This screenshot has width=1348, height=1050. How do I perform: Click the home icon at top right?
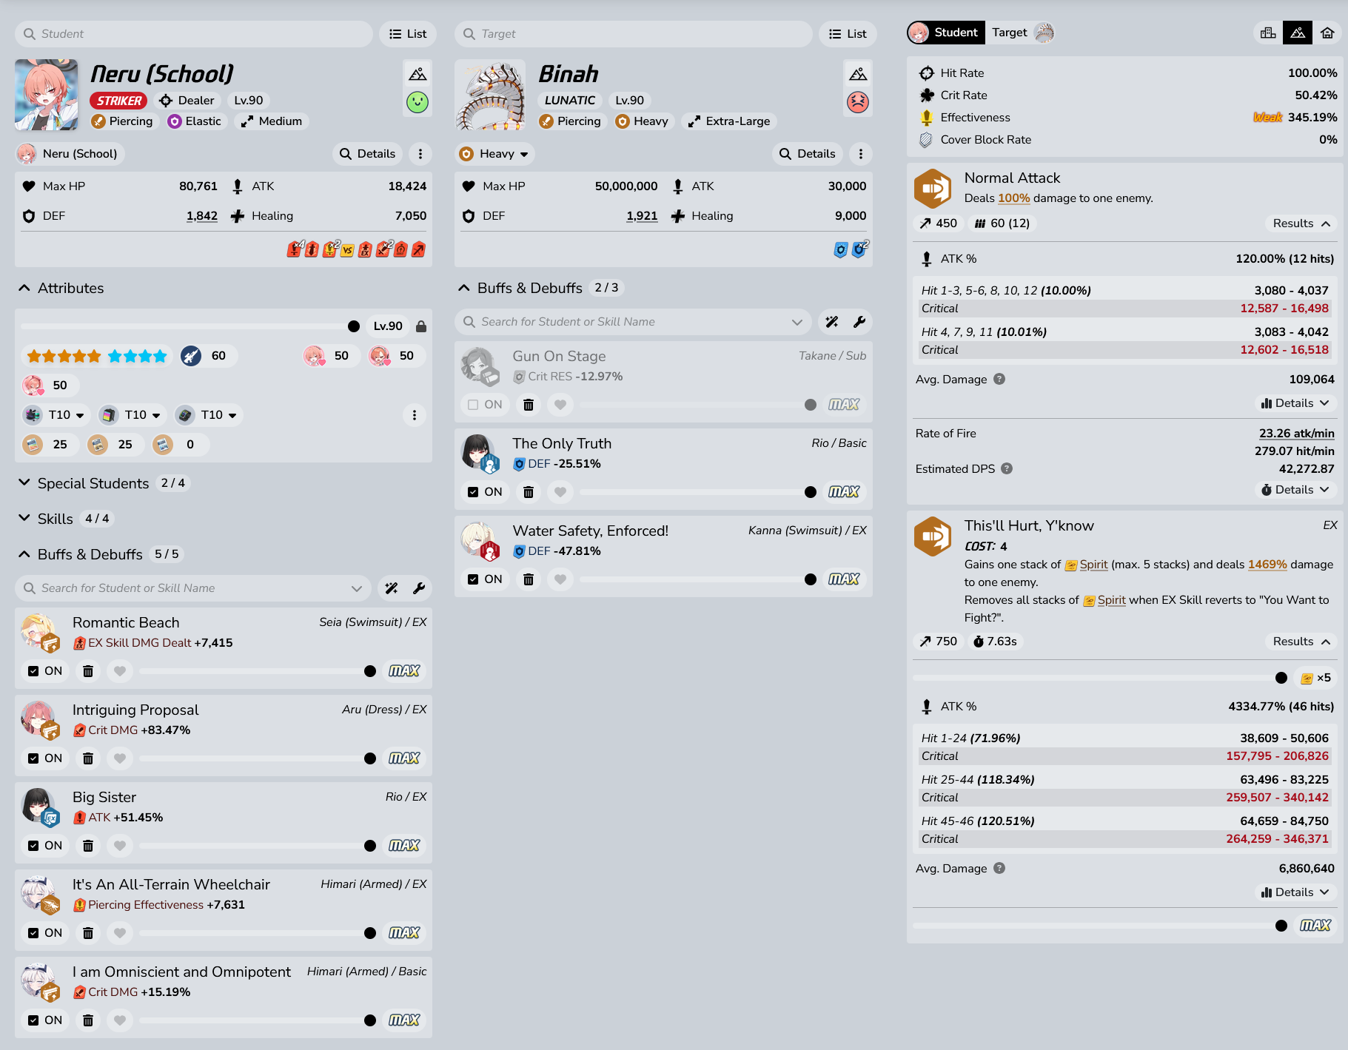(x=1327, y=33)
